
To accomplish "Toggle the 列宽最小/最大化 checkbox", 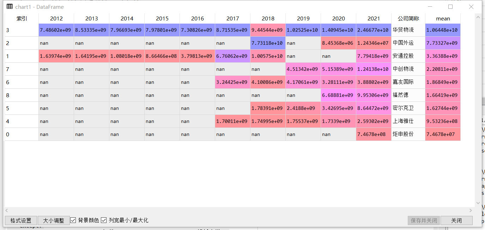I will pos(104,220).
